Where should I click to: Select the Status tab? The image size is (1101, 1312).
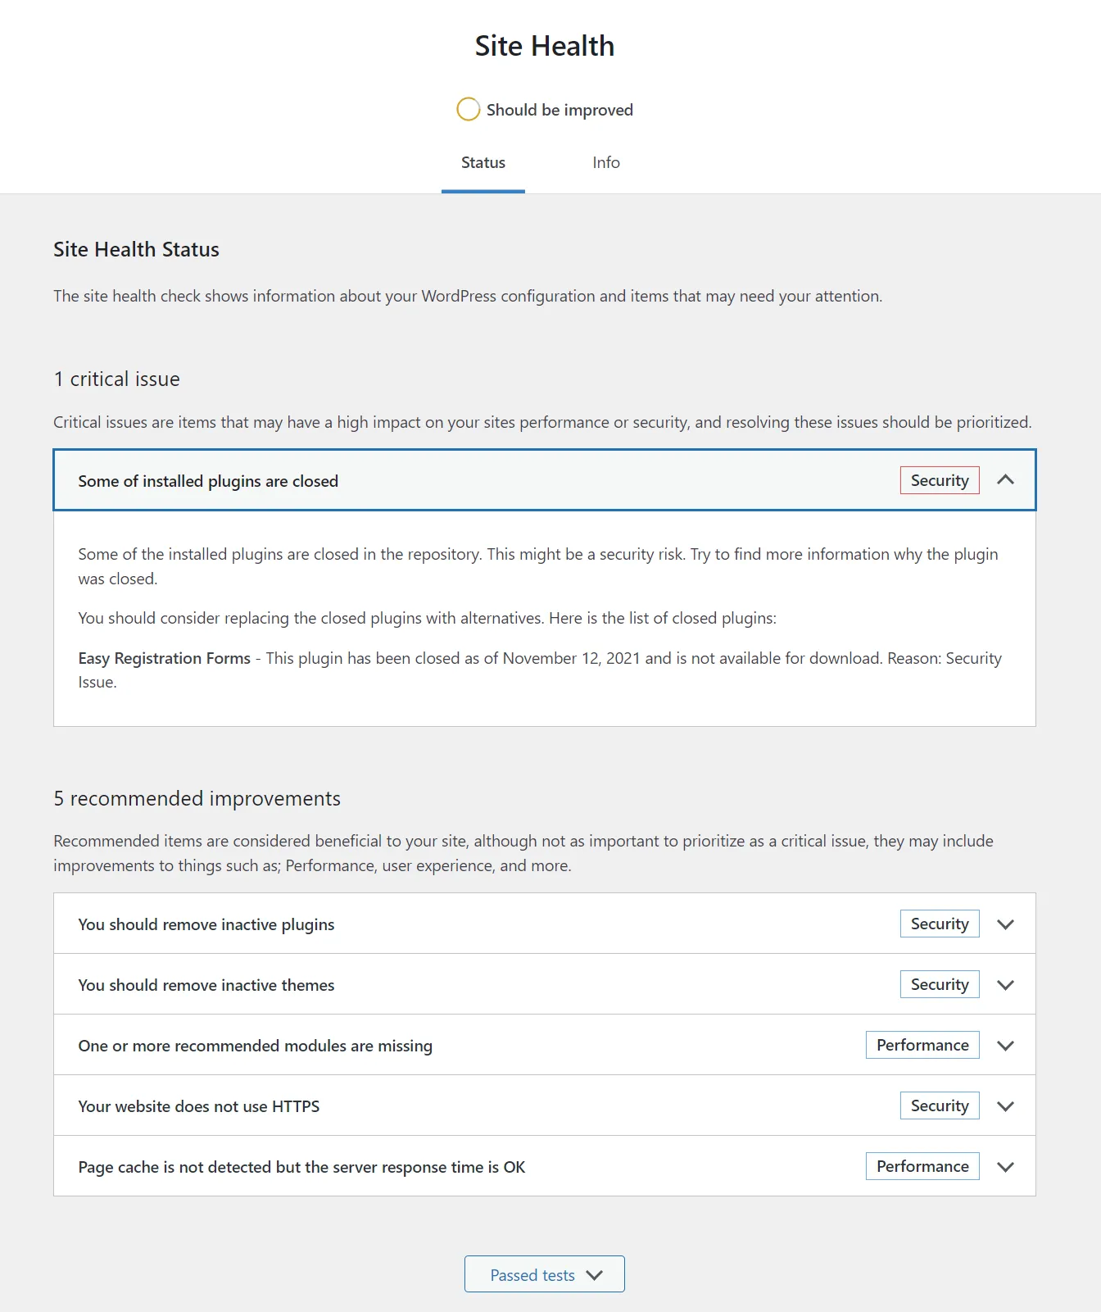tap(483, 162)
